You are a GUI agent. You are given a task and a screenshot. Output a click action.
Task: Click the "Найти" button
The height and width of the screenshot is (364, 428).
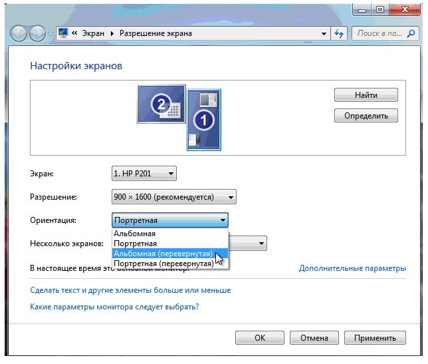pos(366,94)
